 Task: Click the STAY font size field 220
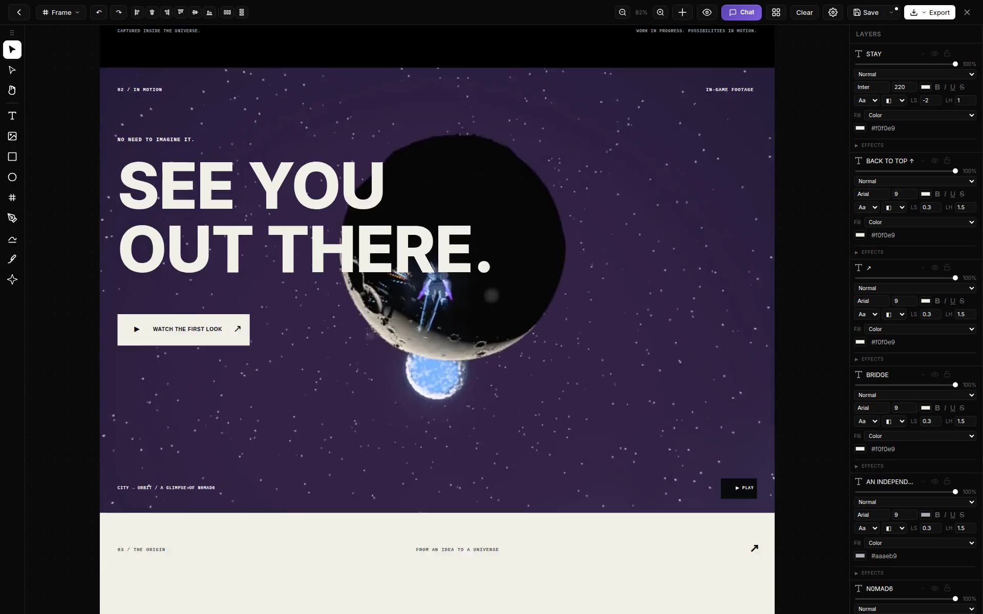(x=904, y=87)
